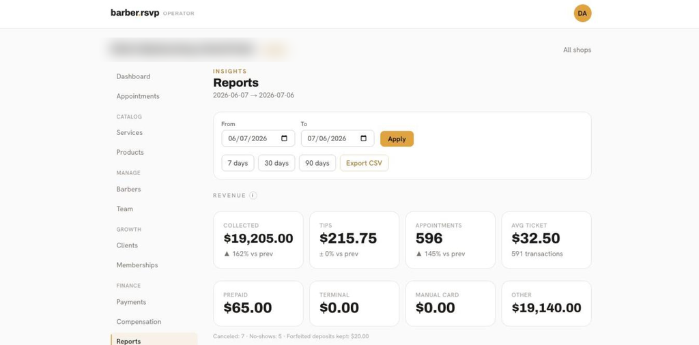Set range to 90 days

[x=317, y=163]
